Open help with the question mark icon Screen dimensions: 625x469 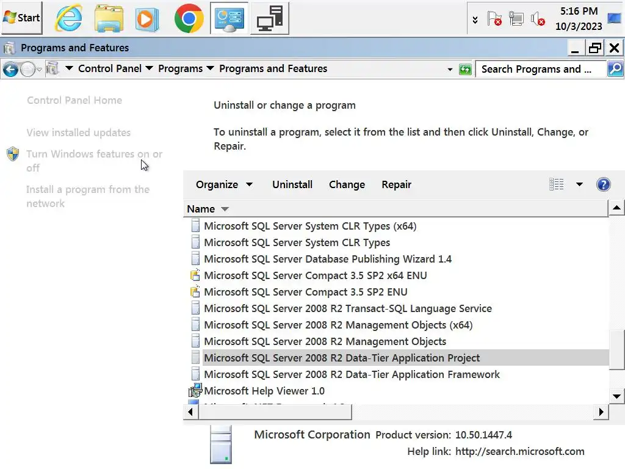(603, 184)
